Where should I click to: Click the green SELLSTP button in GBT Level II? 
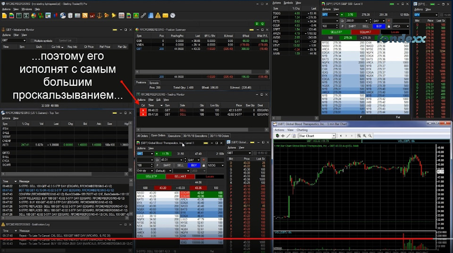click(x=151, y=177)
